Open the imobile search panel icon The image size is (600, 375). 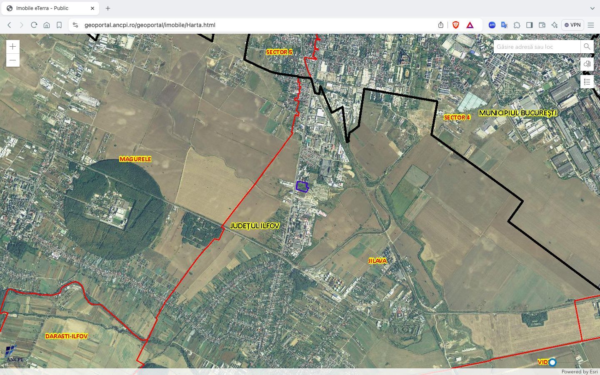pos(587,64)
